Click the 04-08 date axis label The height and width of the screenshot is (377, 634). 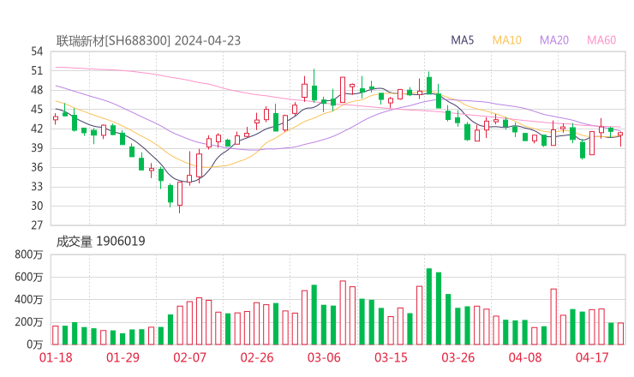click(525, 357)
